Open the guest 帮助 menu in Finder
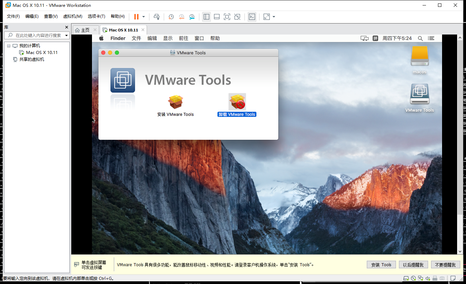Screen dimensions: 466x284 tap(215, 38)
